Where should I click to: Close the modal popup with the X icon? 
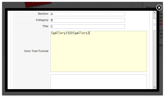coord(159,8)
